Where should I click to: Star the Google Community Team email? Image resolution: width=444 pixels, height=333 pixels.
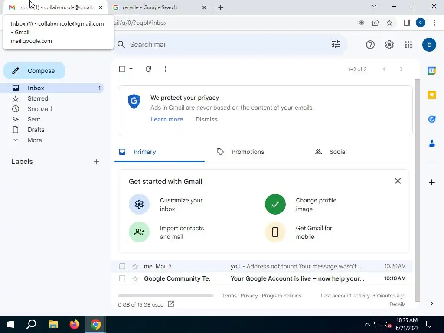(x=135, y=279)
